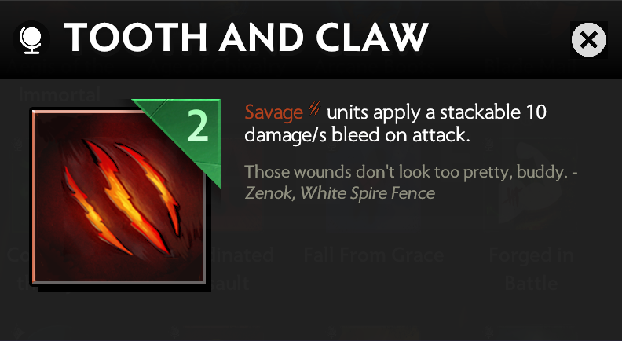Click the "Those wounds don't look" flavor quote
The height and width of the screenshot is (341, 622).
[x=411, y=172]
